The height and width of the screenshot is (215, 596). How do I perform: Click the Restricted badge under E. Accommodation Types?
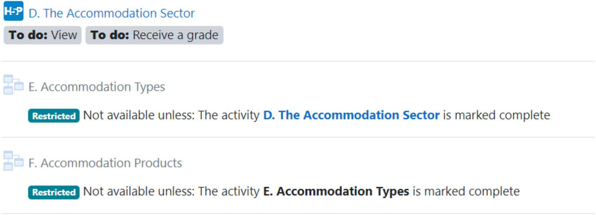(54, 116)
